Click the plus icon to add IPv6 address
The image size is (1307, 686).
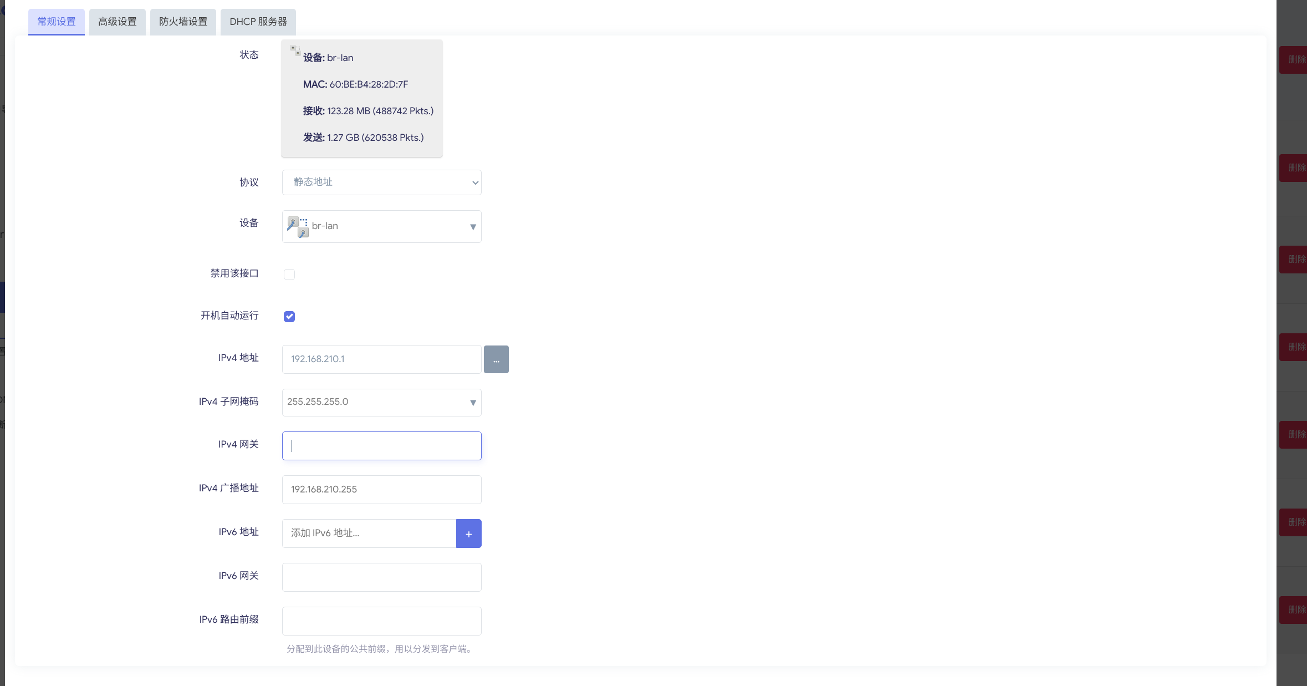pos(468,533)
